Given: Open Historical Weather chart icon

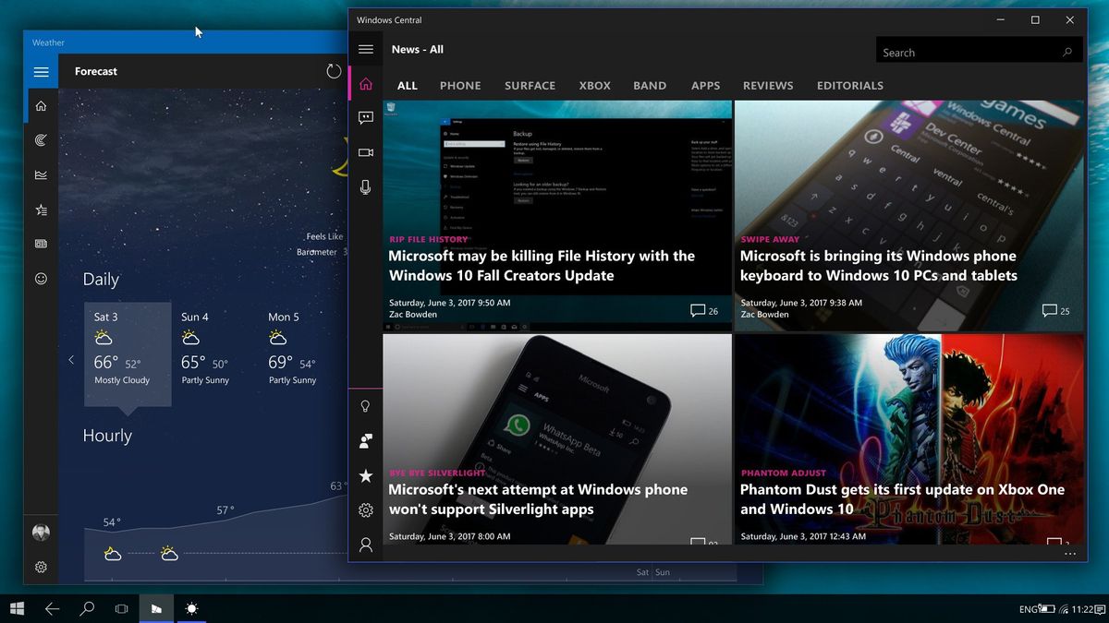Looking at the screenshot, I should pyautogui.click(x=41, y=174).
